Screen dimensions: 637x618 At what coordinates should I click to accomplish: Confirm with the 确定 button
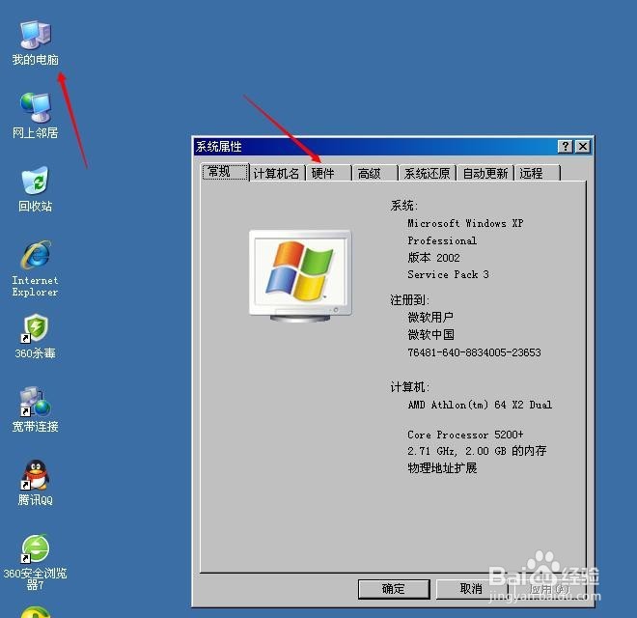tap(394, 589)
